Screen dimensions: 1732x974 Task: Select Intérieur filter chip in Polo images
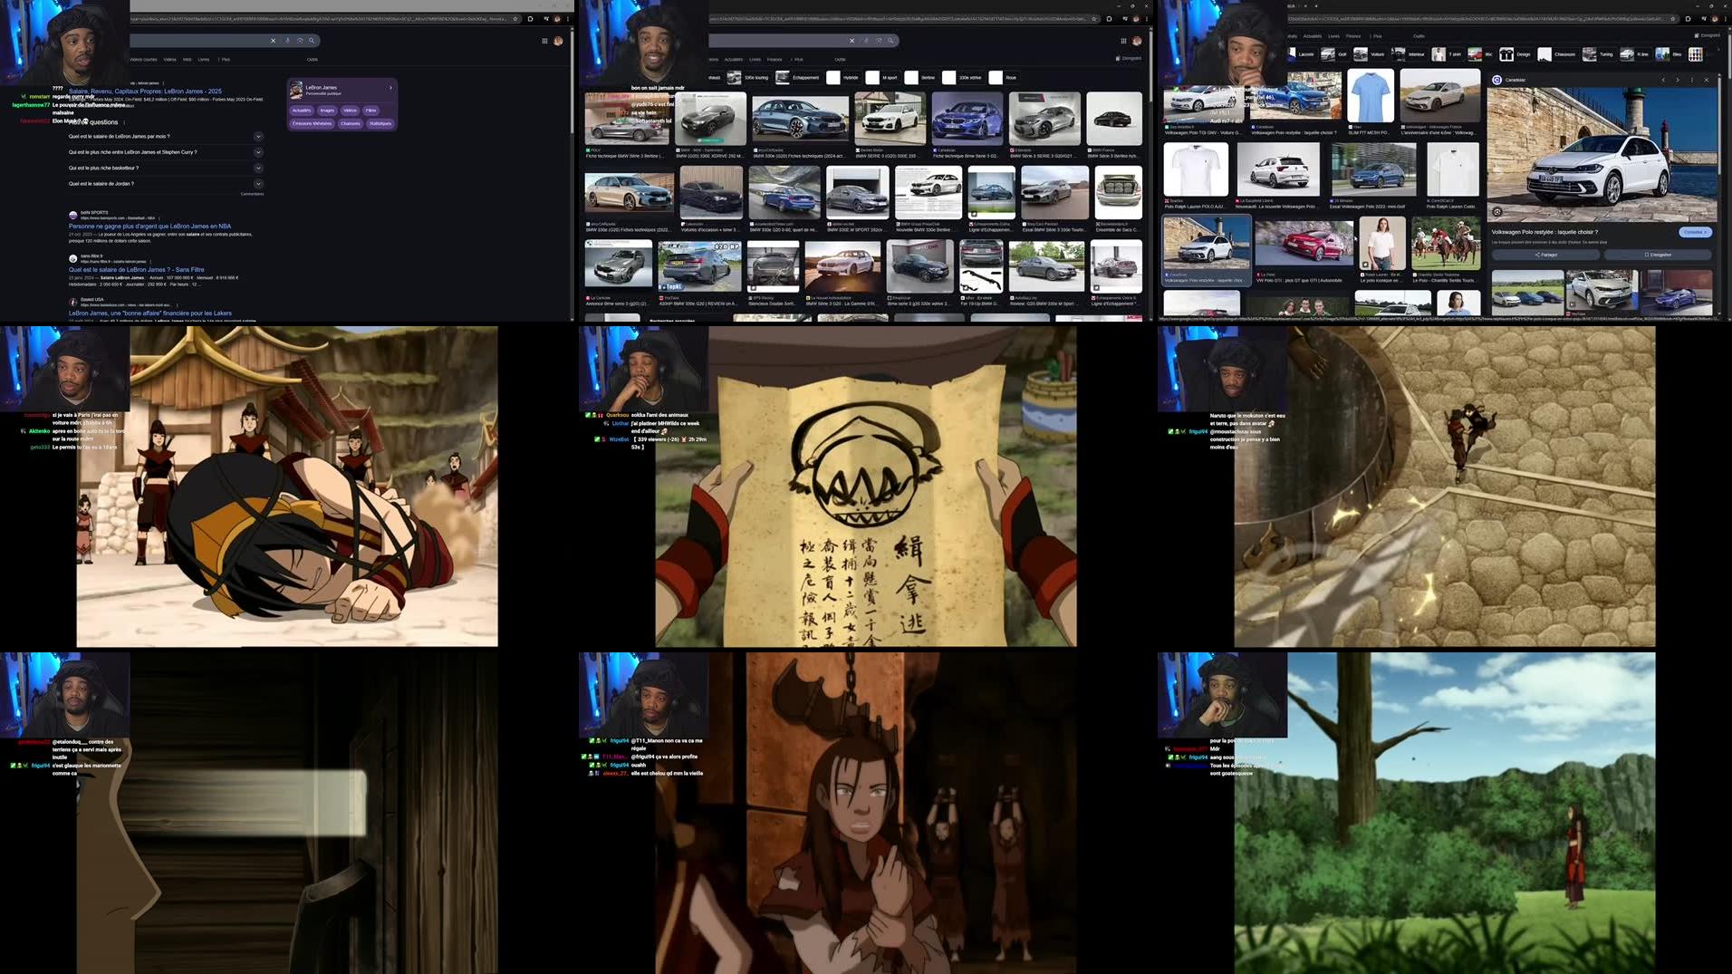[1410, 54]
